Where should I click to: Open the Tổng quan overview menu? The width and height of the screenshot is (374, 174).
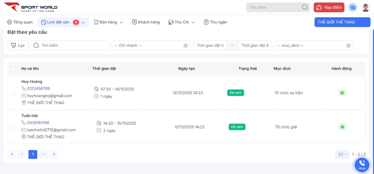click(20, 22)
